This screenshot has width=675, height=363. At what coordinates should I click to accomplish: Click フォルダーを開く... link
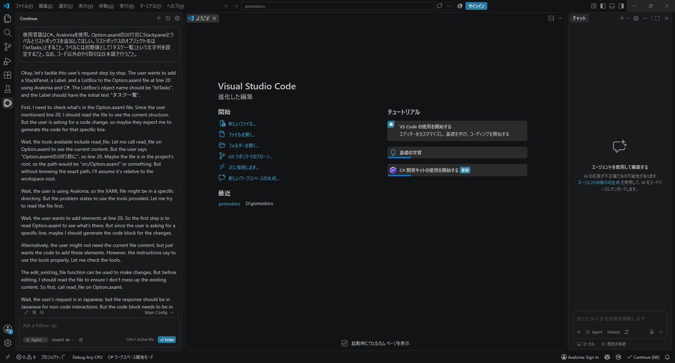(243, 145)
